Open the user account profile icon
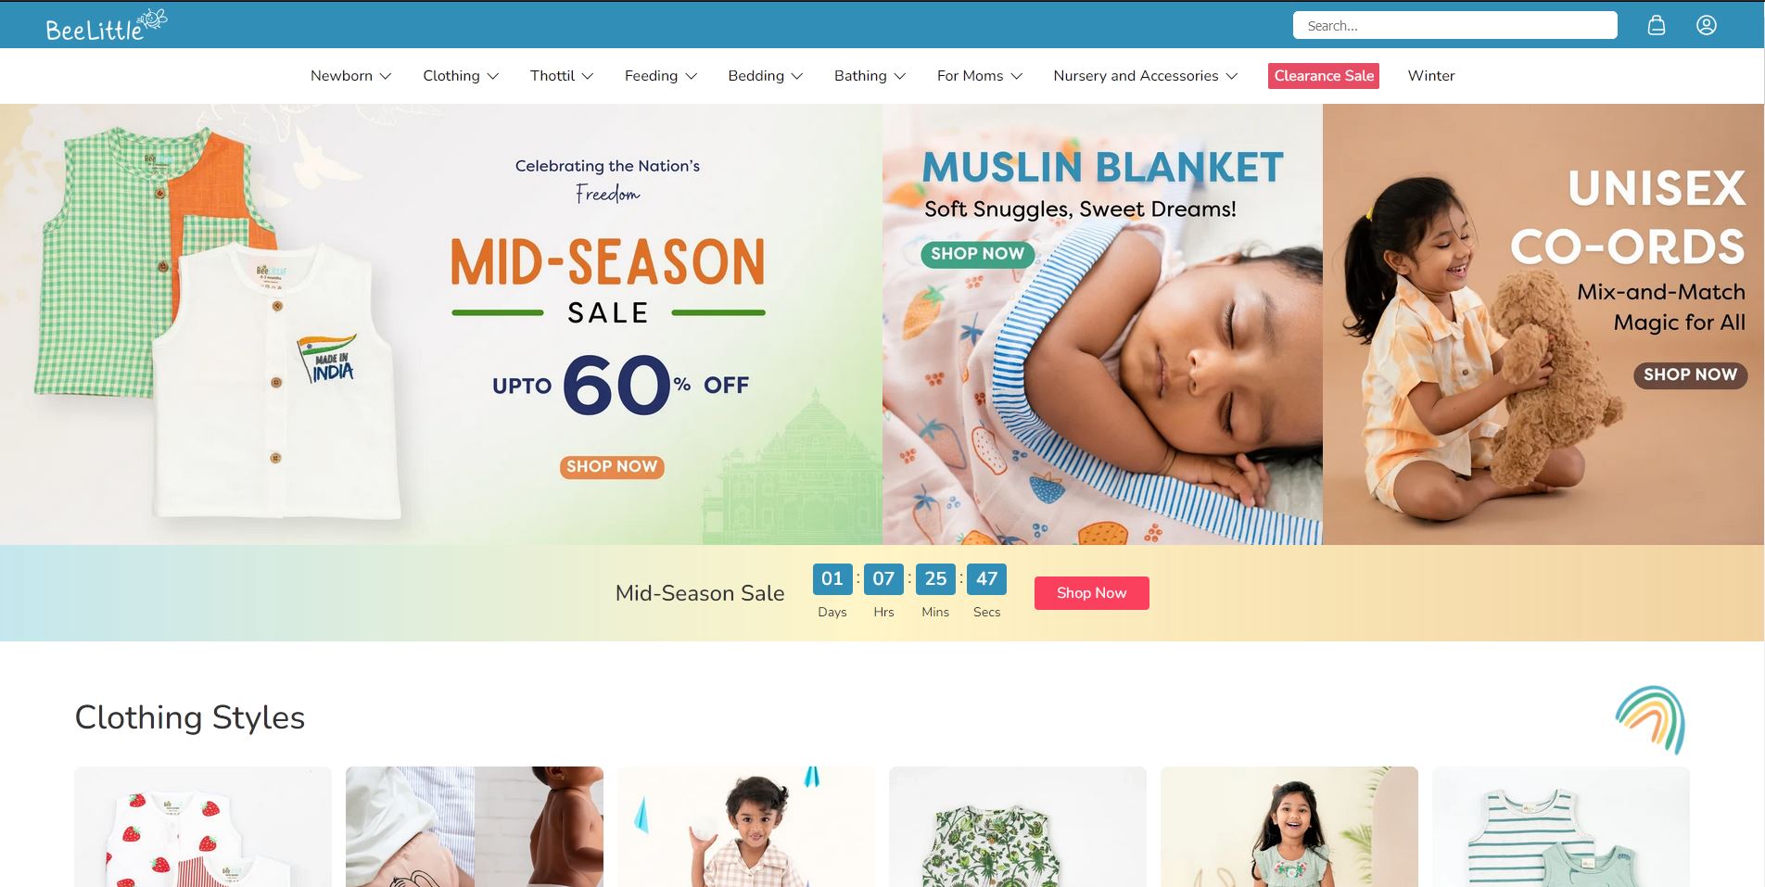The image size is (1765, 887). pyautogui.click(x=1707, y=25)
